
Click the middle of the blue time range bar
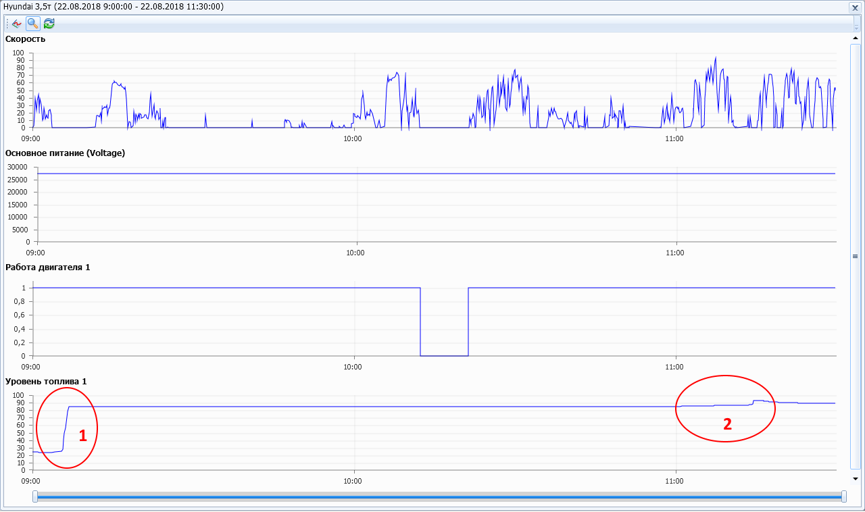coord(439,496)
